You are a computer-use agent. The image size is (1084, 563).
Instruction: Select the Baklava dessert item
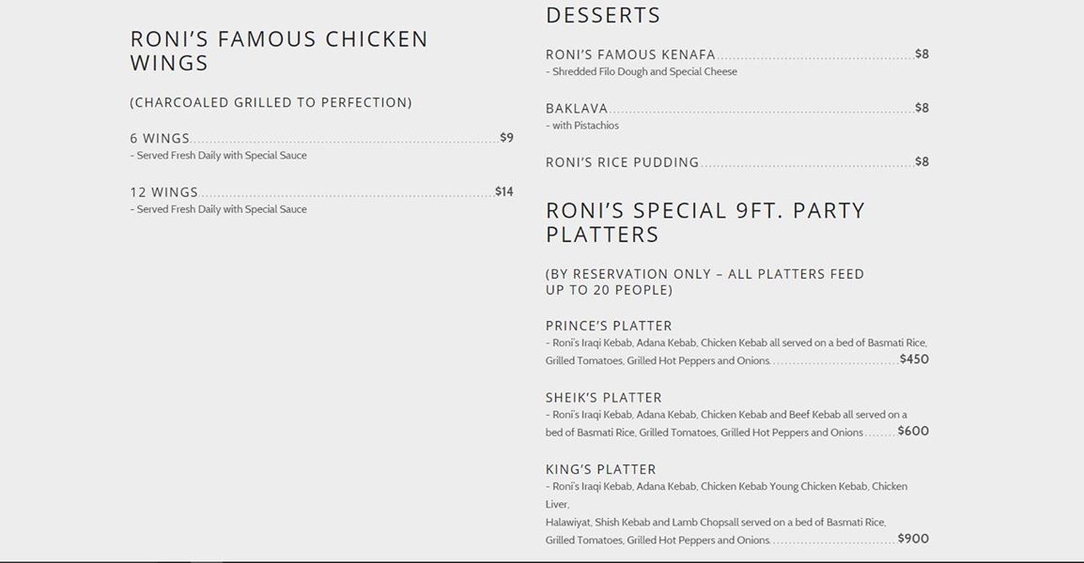pos(577,109)
